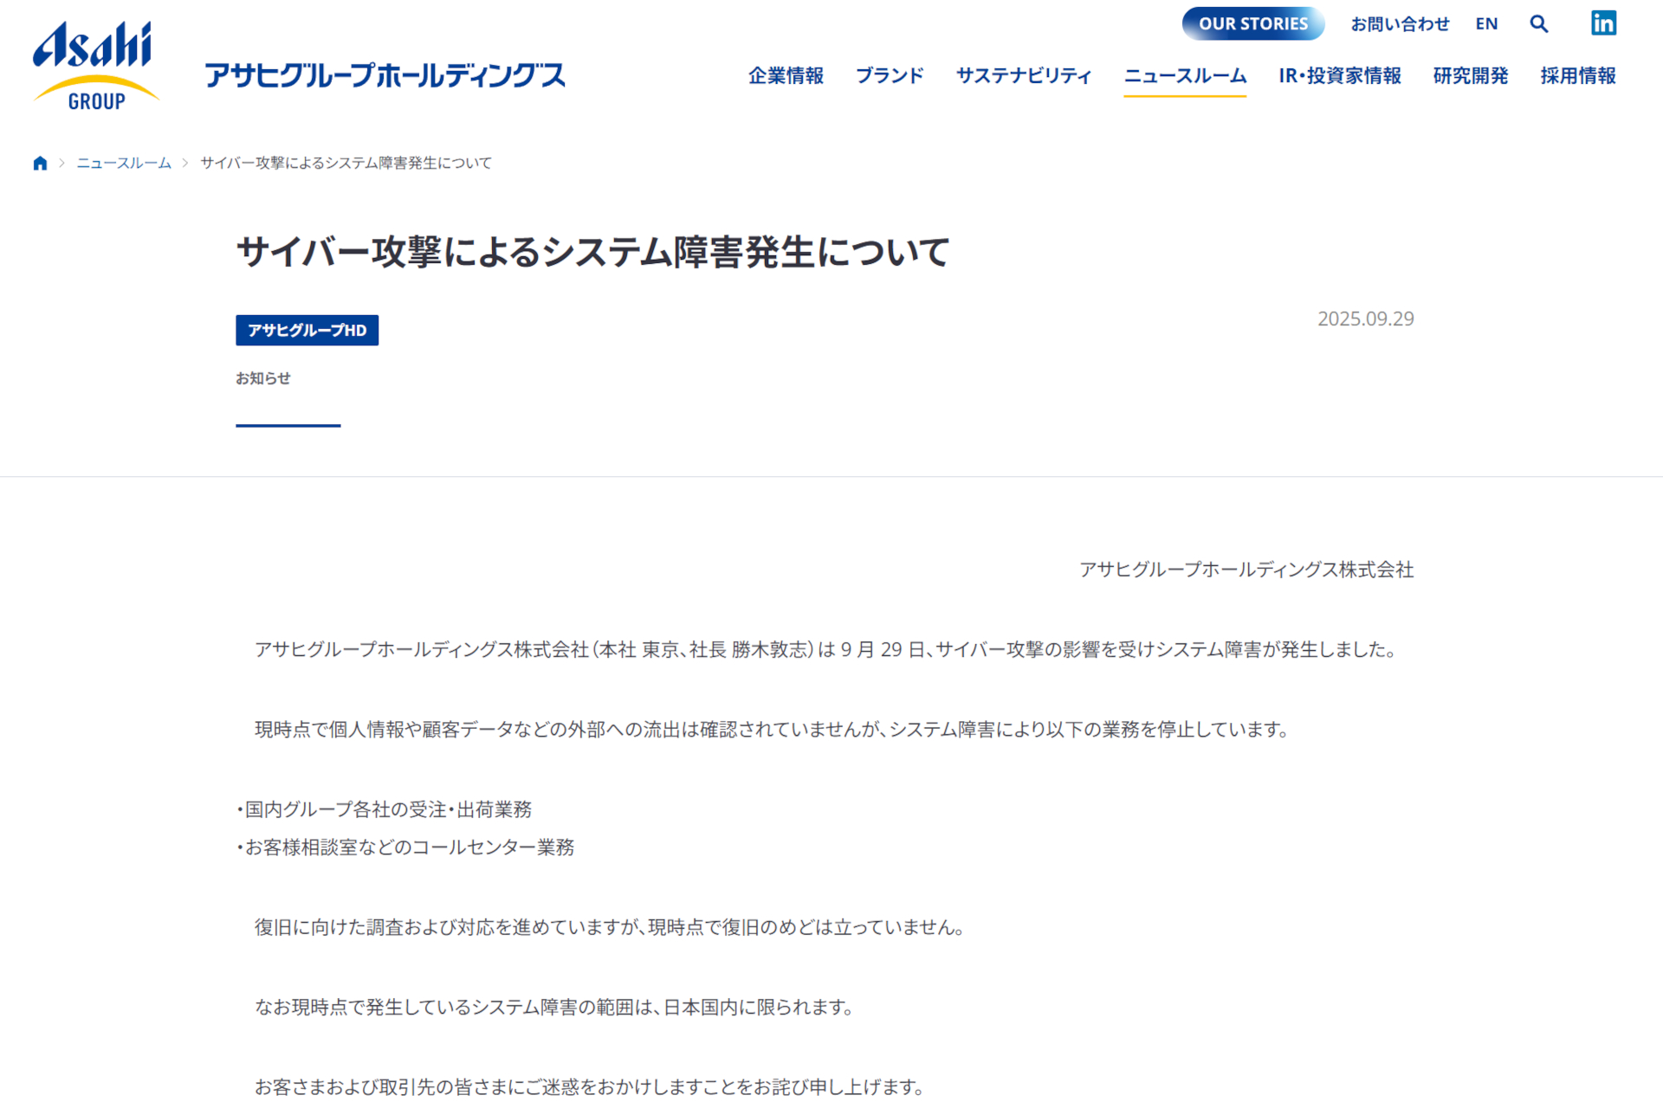This screenshot has height=1108, width=1663.
Task: Open the ブランド menu
Action: (890, 76)
